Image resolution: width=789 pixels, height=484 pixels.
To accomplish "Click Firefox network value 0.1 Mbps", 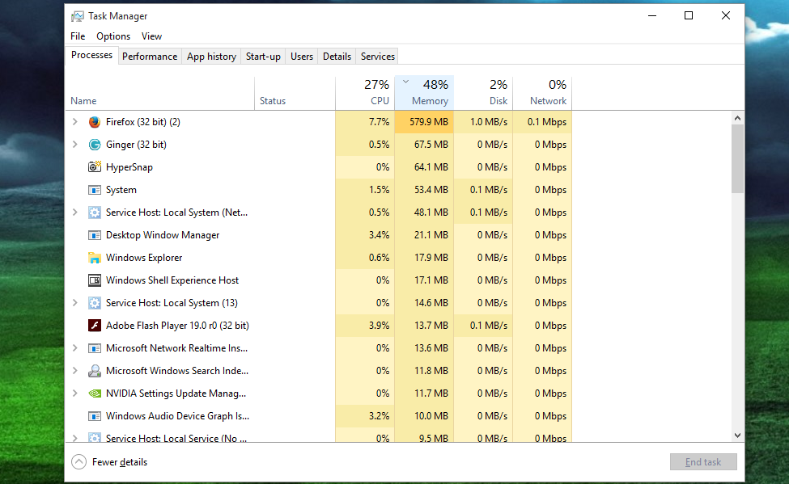I will (x=547, y=122).
